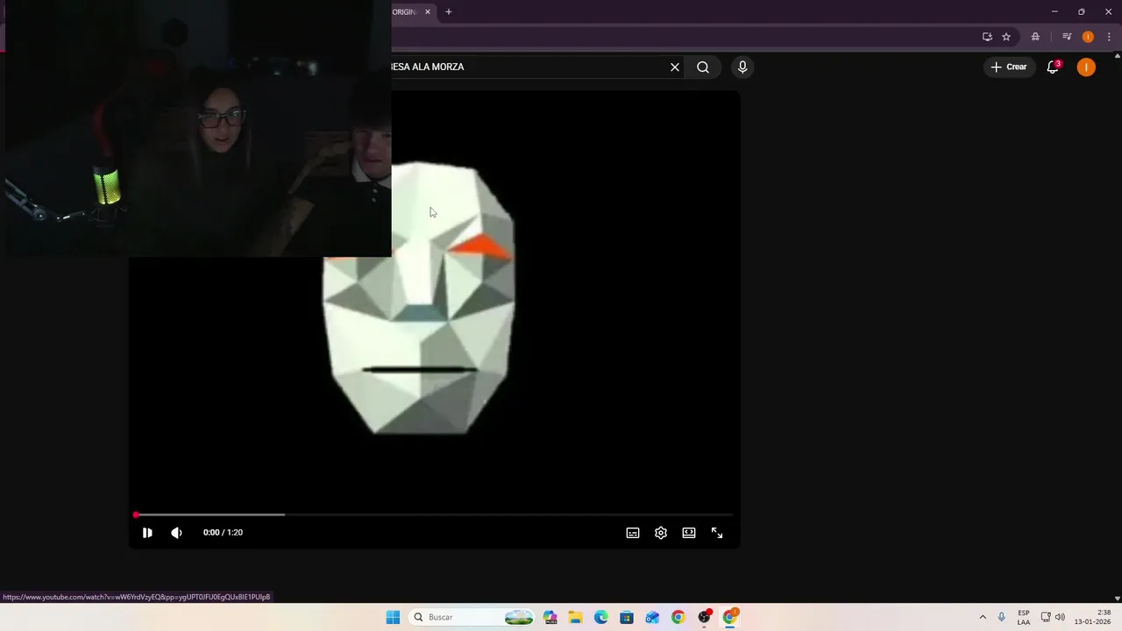Open Chrome profile avatar
1122x631 pixels.
[1088, 37]
